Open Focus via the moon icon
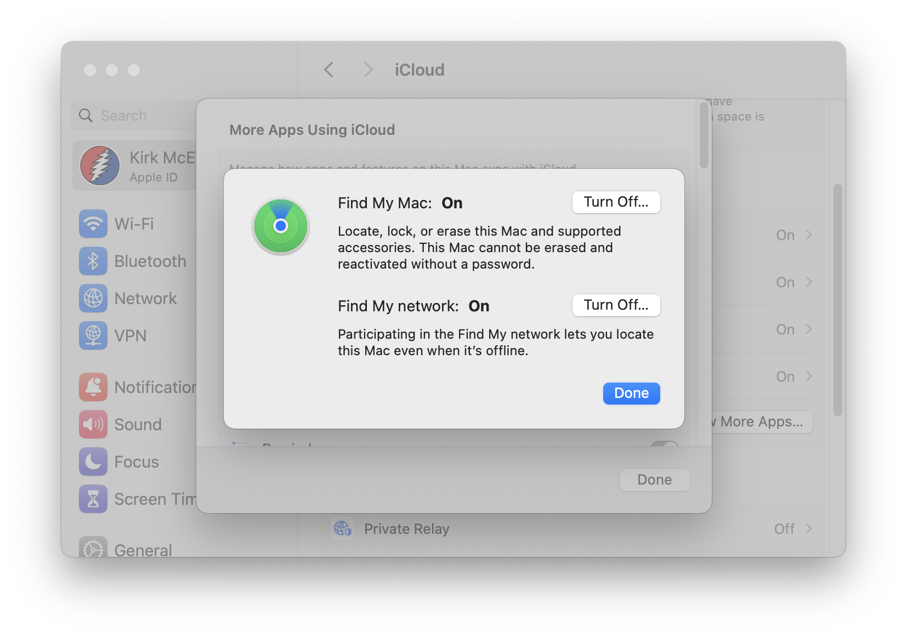This screenshot has width=907, height=638. coord(93,462)
